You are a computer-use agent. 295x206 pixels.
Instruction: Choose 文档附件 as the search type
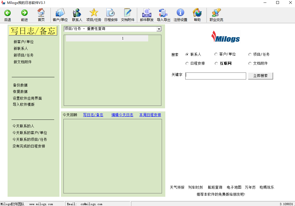(250, 63)
